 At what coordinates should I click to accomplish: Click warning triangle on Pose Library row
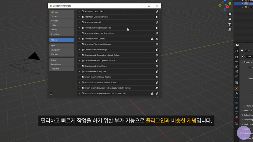152,39
